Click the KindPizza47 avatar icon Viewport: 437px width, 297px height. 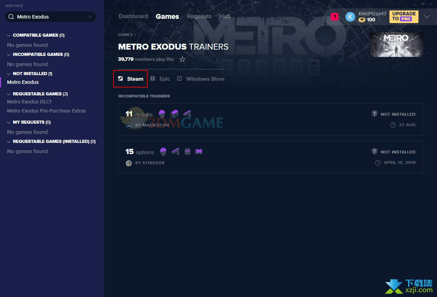(x=350, y=17)
